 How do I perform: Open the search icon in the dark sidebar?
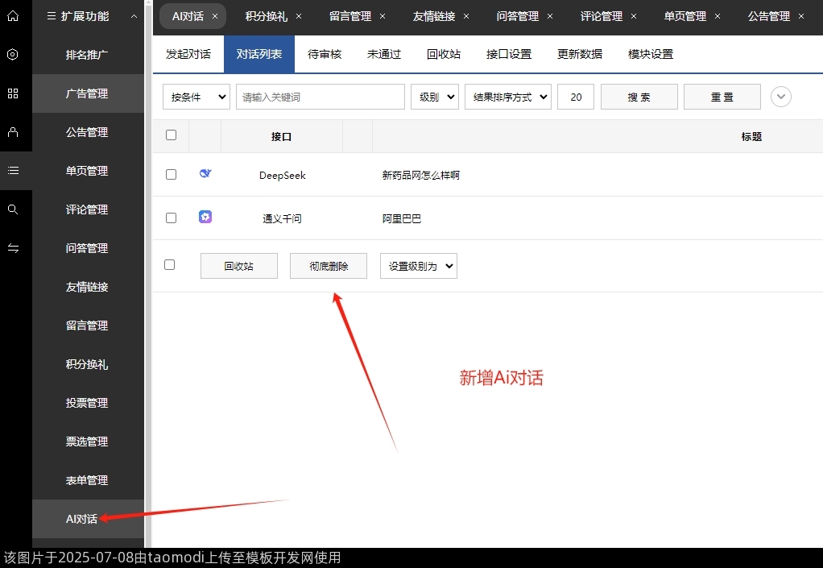(x=13, y=209)
